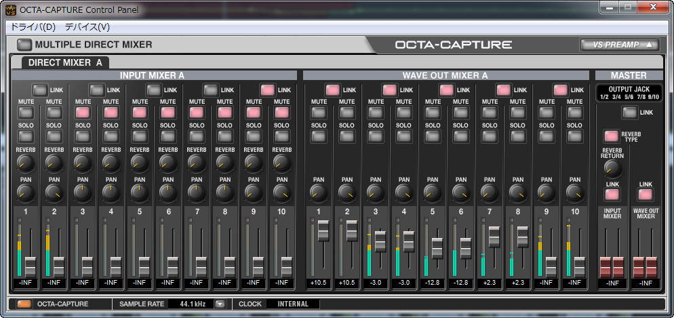This screenshot has height=318, width=674.
Task: Click the PAN knob on input channel 9
Action: tap(254, 193)
